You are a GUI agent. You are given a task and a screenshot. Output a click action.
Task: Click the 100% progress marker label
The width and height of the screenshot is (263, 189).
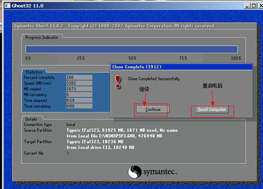[x=236, y=58]
